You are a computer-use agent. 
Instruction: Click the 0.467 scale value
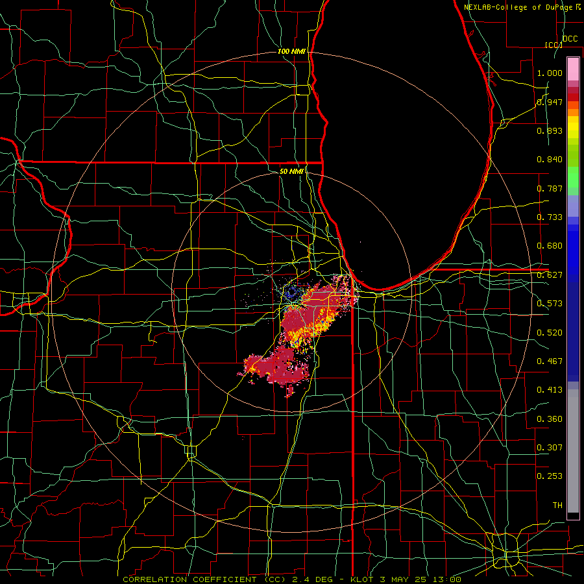(550, 361)
